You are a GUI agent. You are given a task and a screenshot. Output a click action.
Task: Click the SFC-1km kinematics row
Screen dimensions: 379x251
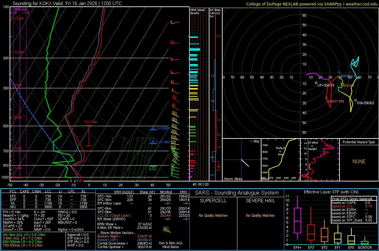point(143,196)
